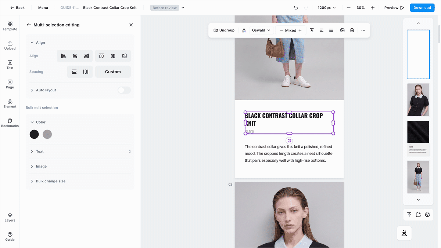Zoom in the canvas
Viewport: 441px width, 248px height.
pyautogui.click(x=373, y=8)
